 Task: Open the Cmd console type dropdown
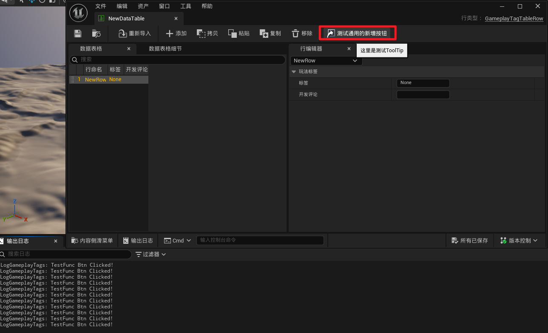(x=177, y=240)
